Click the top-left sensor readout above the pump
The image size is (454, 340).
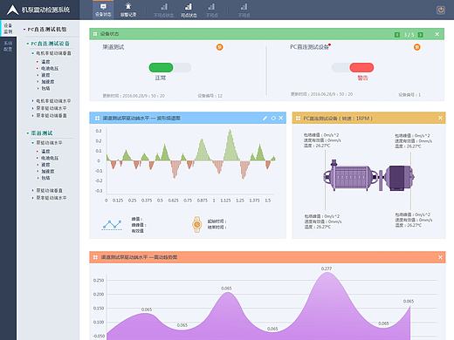(x=322, y=140)
